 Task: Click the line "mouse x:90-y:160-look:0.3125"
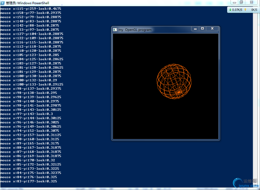[x=30, y=139]
